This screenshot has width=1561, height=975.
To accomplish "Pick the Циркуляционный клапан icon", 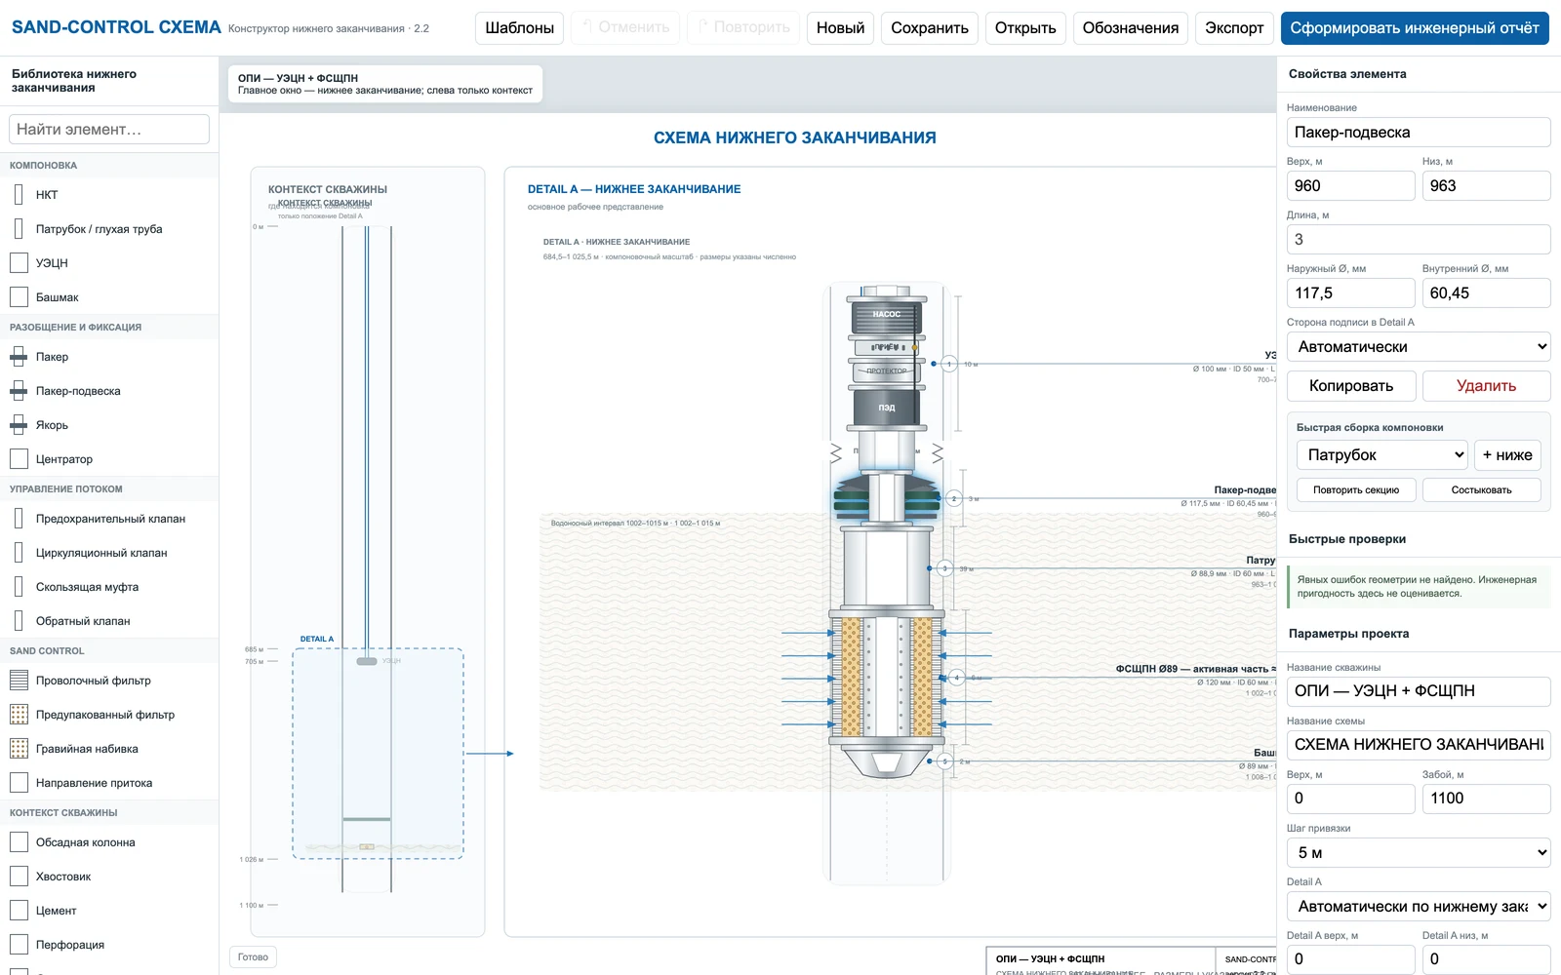I will [x=19, y=553].
